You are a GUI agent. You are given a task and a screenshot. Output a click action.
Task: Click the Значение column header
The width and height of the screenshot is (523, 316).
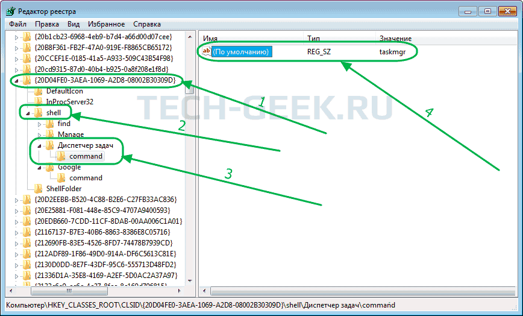click(395, 39)
